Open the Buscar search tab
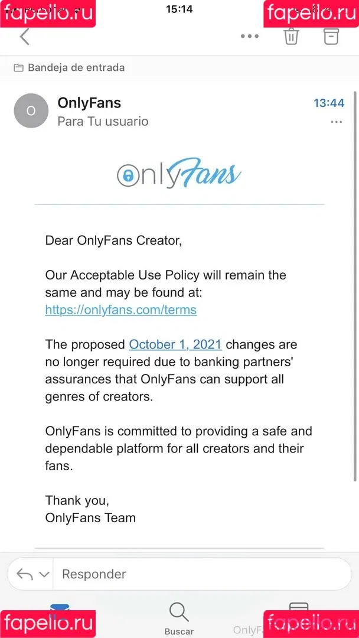The height and width of the screenshot is (638, 359). pos(179,619)
